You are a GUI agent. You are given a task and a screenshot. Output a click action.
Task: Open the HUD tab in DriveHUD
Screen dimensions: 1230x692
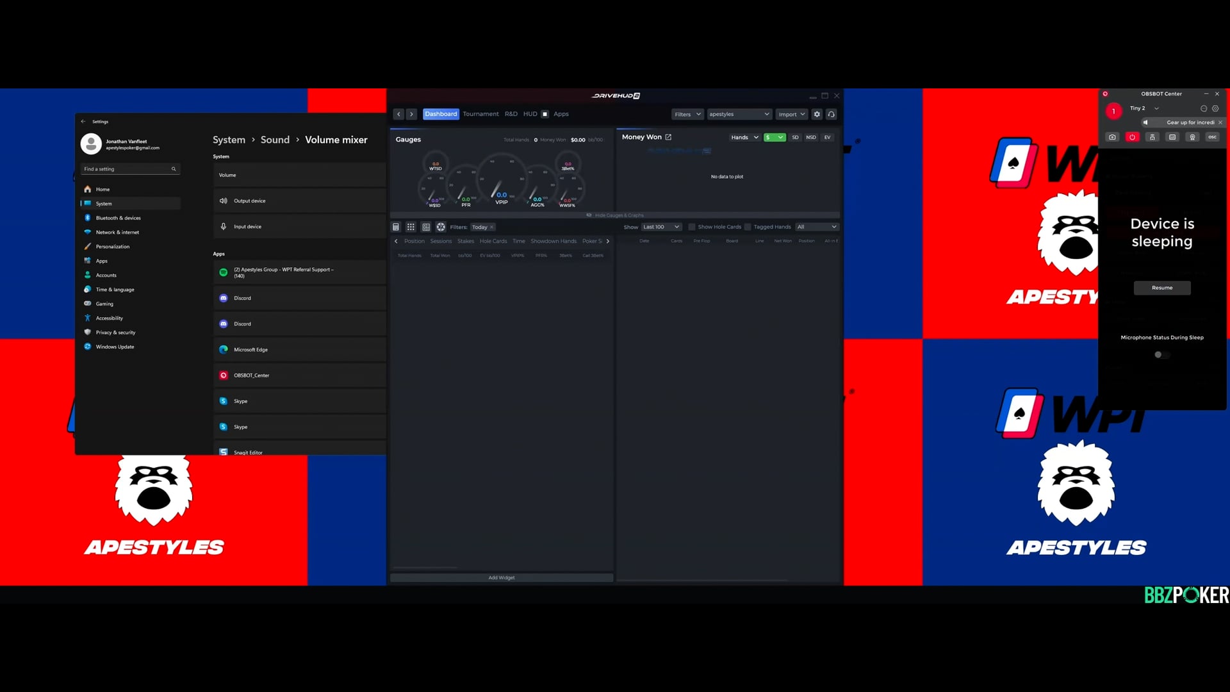click(530, 114)
